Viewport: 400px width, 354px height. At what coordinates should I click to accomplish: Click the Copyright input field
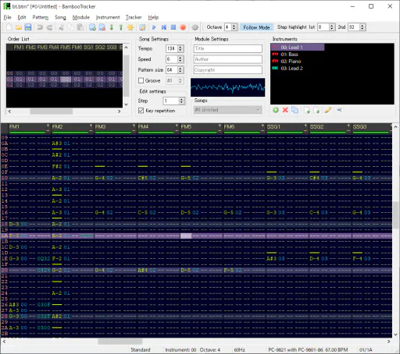[228, 70]
